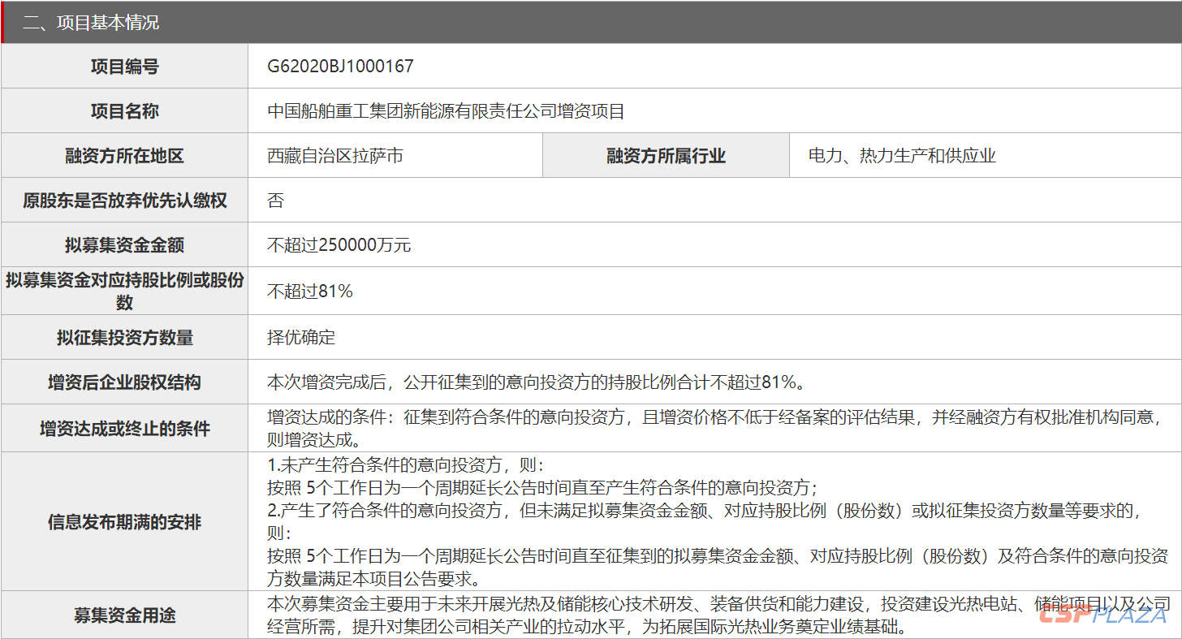Select the region value 西藏自治区拉萨市

coord(335,156)
